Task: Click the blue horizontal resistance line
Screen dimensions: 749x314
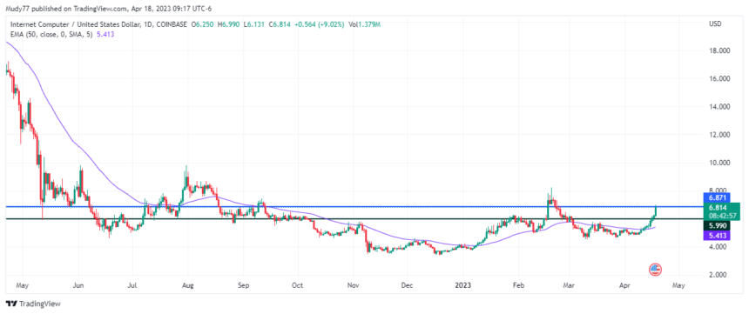Action: pyautogui.click(x=354, y=207)
